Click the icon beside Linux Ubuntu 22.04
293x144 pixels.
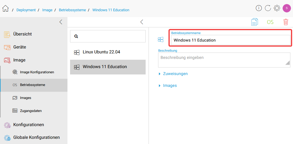[x=77, y=53]
